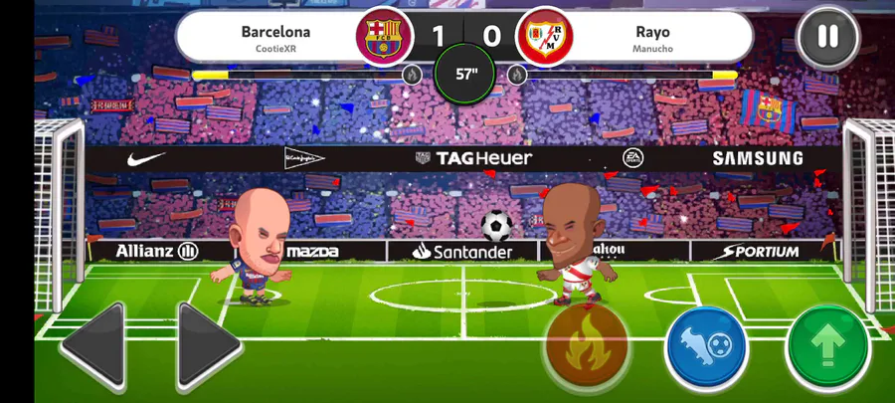
Task: Click the TAG Heuer banner ad
Action: pyautogui.click(x=473, y=158)
